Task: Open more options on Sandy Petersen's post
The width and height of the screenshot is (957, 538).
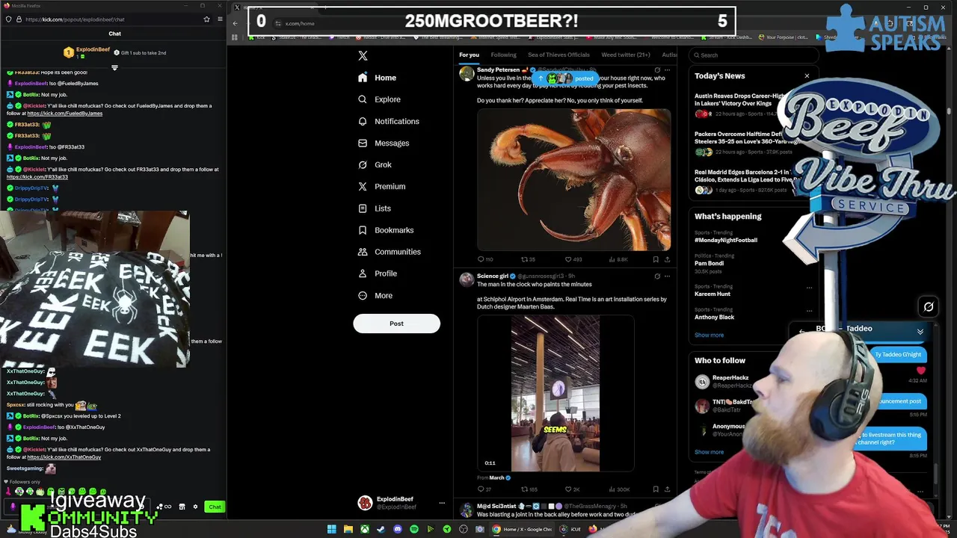Action: [667, 70]
